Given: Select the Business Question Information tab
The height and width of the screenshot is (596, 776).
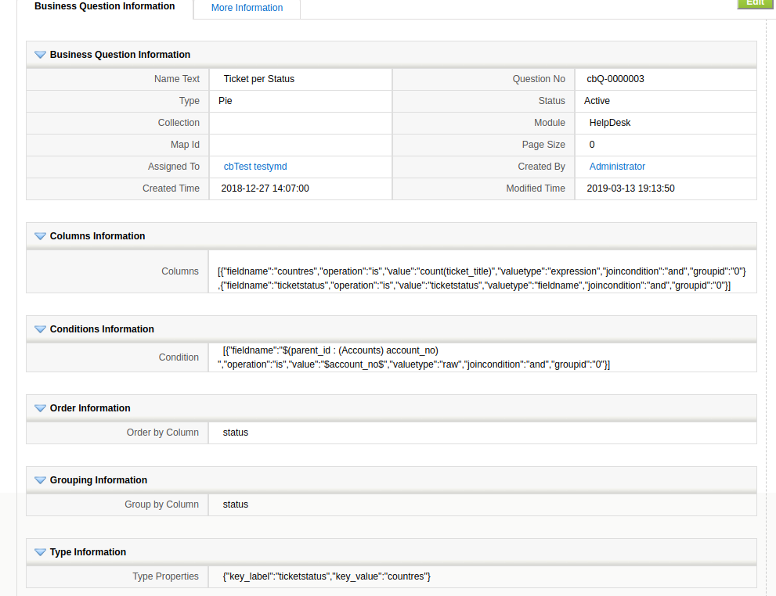Looking at the screenshot, I should point(105,7).
